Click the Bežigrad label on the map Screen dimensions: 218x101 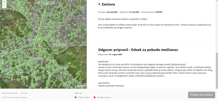(x=46, y=3)
